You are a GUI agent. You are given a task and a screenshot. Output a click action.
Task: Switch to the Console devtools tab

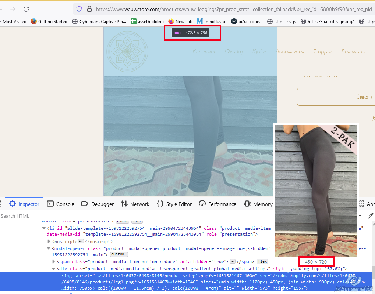click(x=60, y=204)
